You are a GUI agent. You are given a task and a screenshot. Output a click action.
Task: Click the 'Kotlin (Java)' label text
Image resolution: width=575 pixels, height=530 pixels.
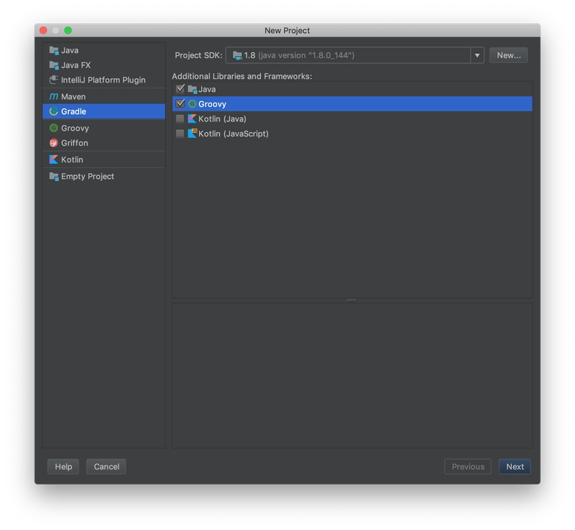(x=222, y=118)
